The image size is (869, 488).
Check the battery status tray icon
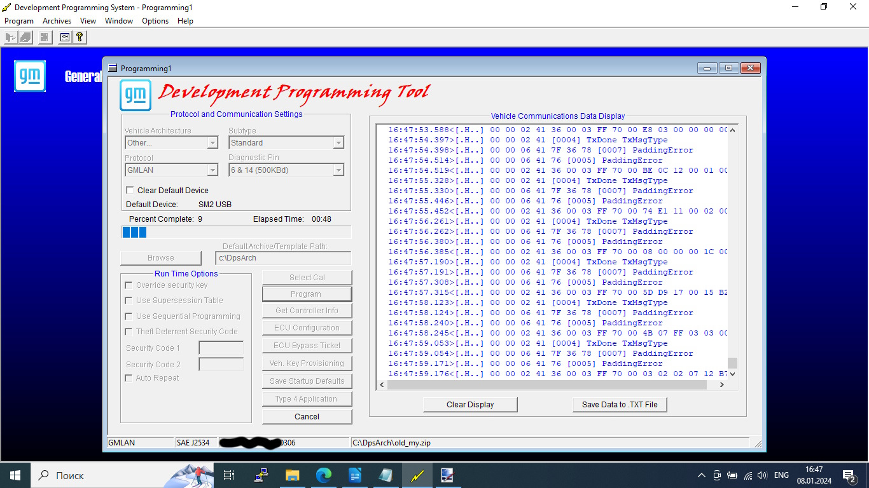coord(732,475)
